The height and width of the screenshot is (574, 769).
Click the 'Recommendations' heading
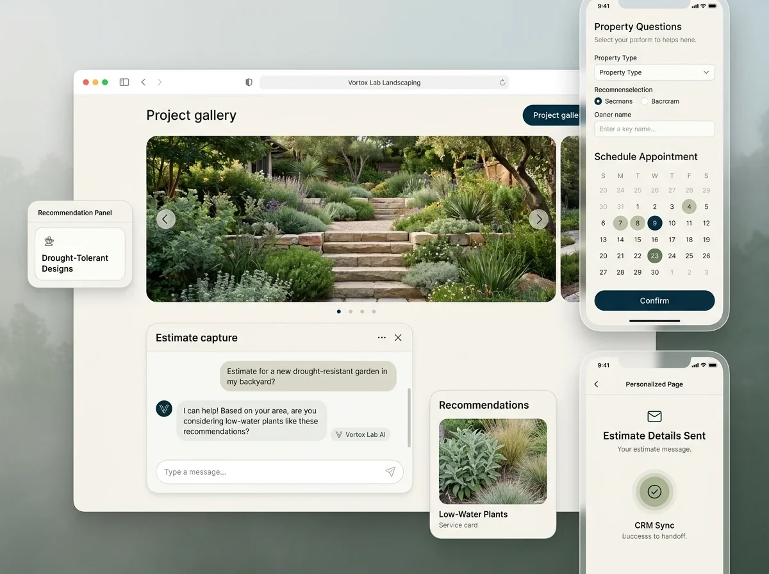pos(484,405)
